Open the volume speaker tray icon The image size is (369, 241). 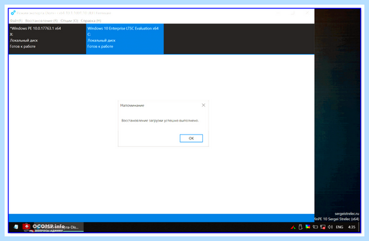click(330, 227)
